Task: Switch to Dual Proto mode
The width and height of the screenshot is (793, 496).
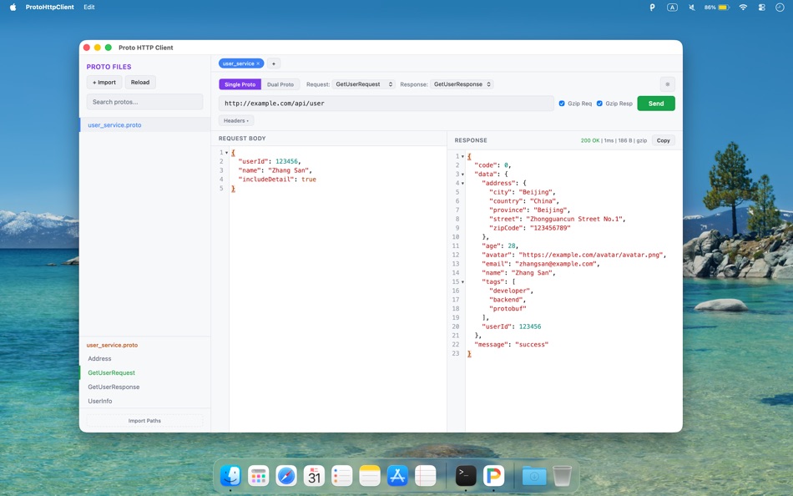Action: tap(280, 84)
